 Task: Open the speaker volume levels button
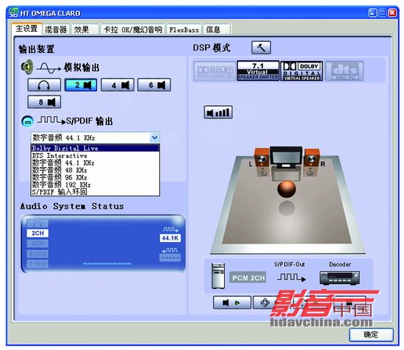(218, 113)
